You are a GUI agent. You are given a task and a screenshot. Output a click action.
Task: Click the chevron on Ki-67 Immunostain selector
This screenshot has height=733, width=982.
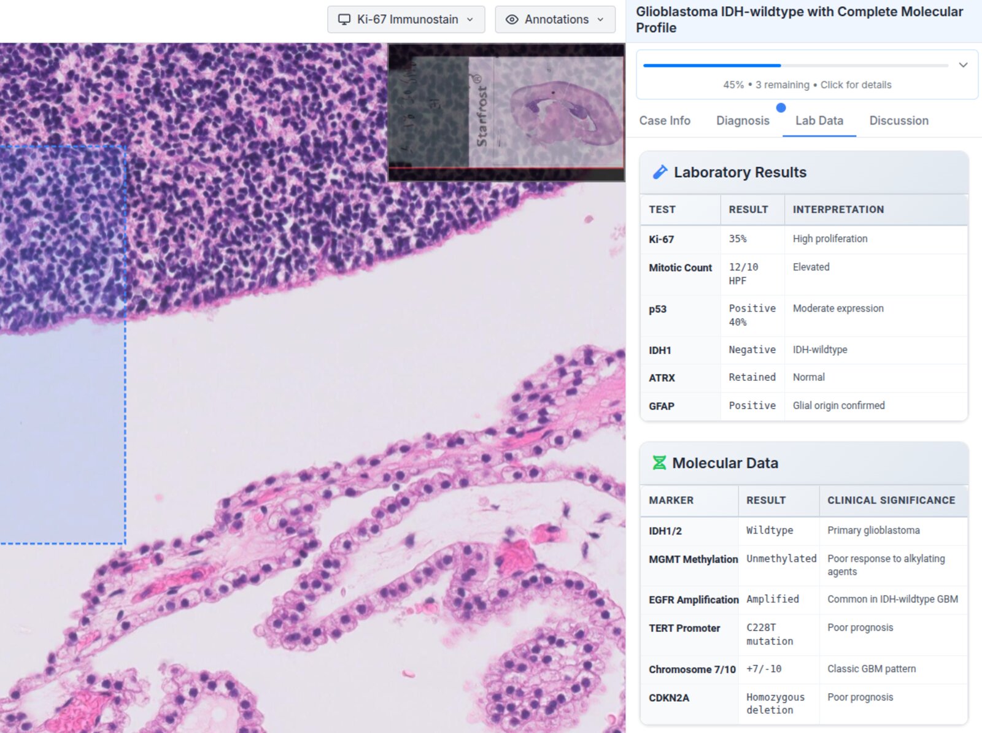click(x=470, y=20)
